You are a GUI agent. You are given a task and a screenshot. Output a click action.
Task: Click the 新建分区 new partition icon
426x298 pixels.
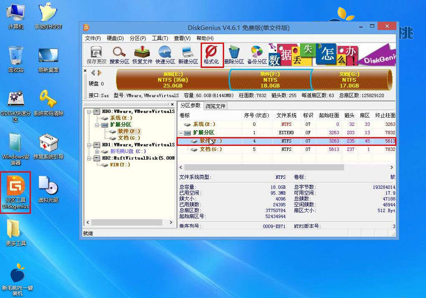pos(188,55)
